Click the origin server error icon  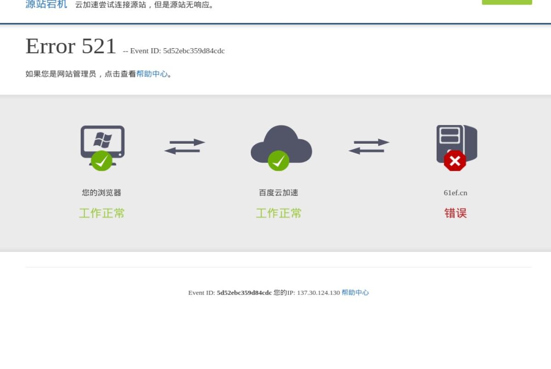tap(456, 148)
